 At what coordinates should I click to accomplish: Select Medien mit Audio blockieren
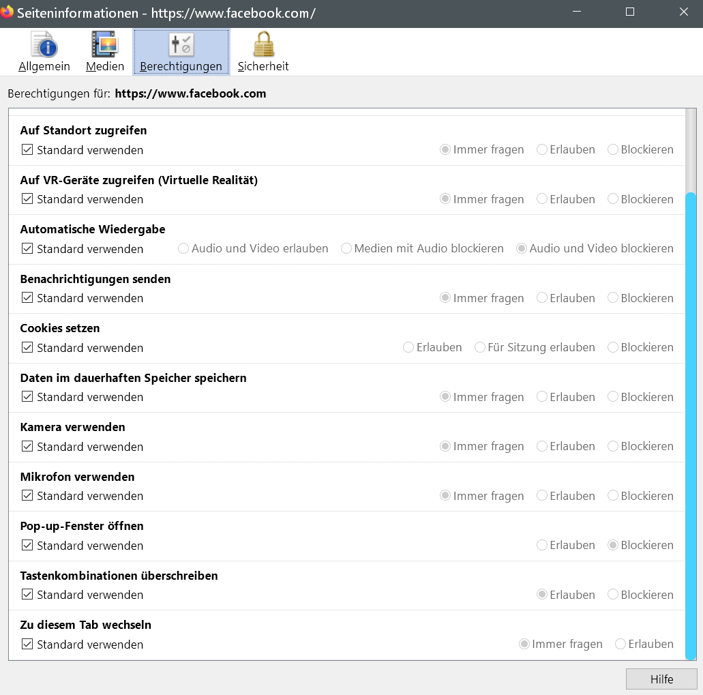point(346,249)
